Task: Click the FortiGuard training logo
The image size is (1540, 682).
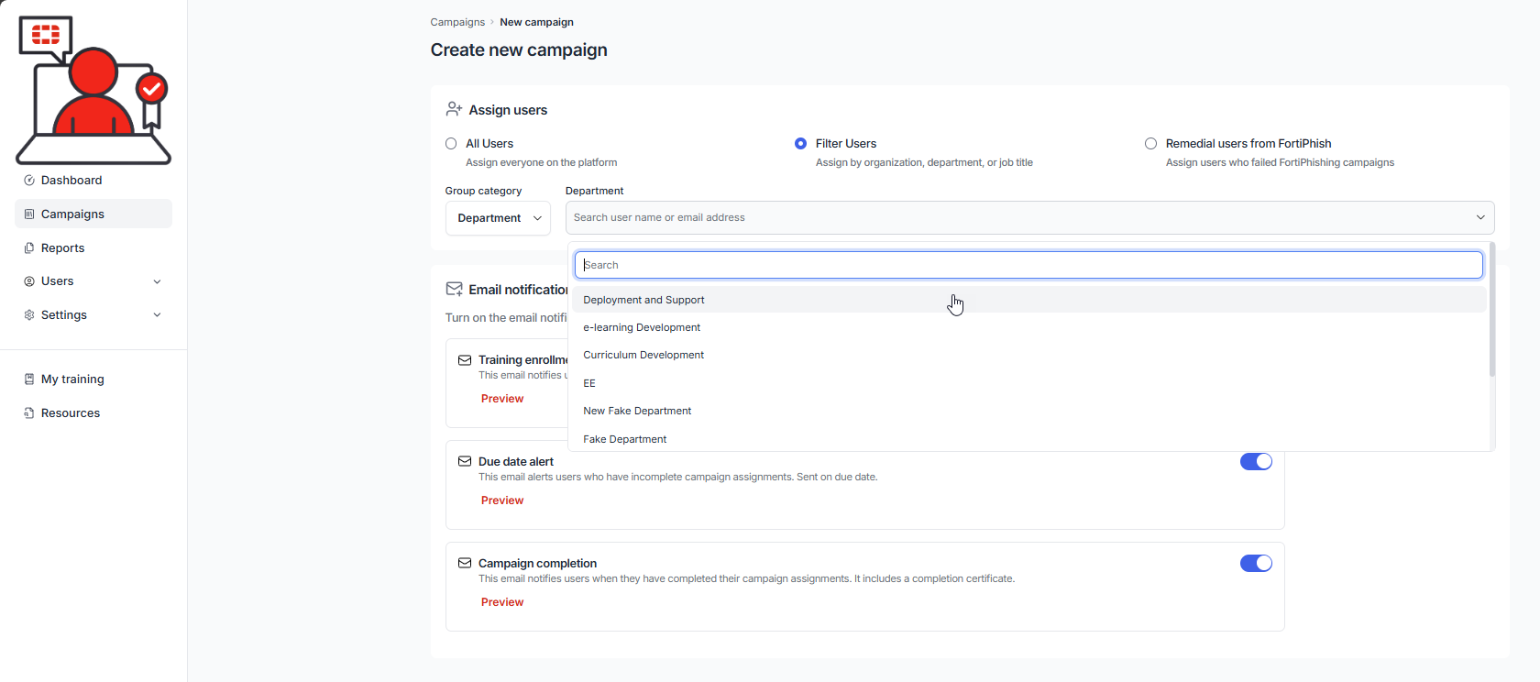Action: click(93, 90)
